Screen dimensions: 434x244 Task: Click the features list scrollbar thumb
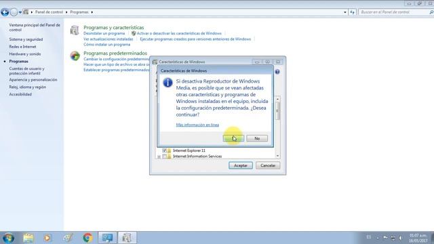[277, 110]
